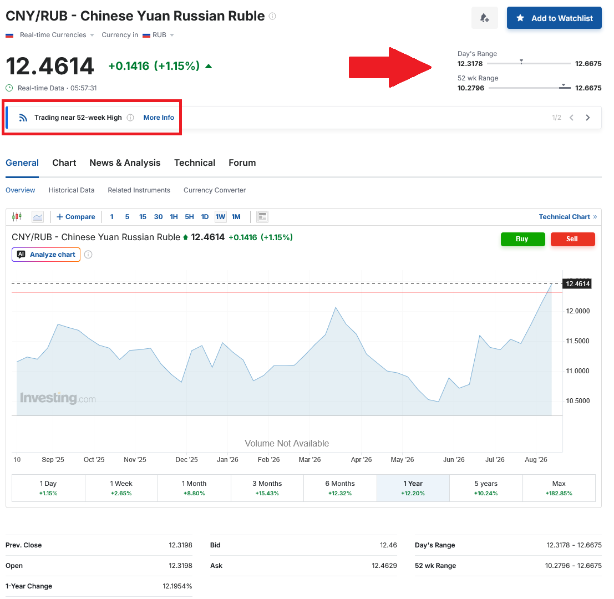Click the Day's Range slider marker
Screen dimensions: 614x599
click(x=521, y=62)
